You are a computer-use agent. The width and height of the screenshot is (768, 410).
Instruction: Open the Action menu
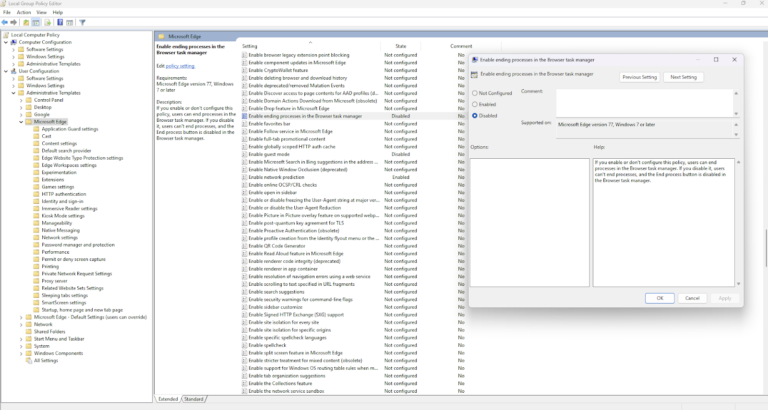(x=24, y=12)
